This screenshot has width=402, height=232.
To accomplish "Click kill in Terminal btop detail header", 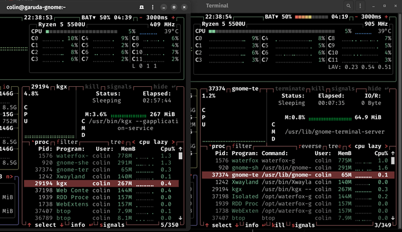I will point(318,89).
